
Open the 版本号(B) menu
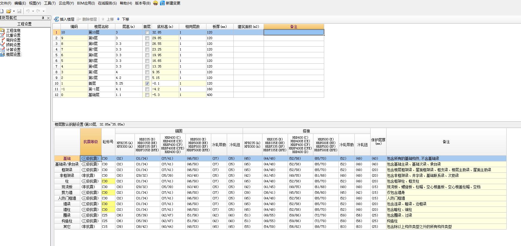(x=143, y=3)
